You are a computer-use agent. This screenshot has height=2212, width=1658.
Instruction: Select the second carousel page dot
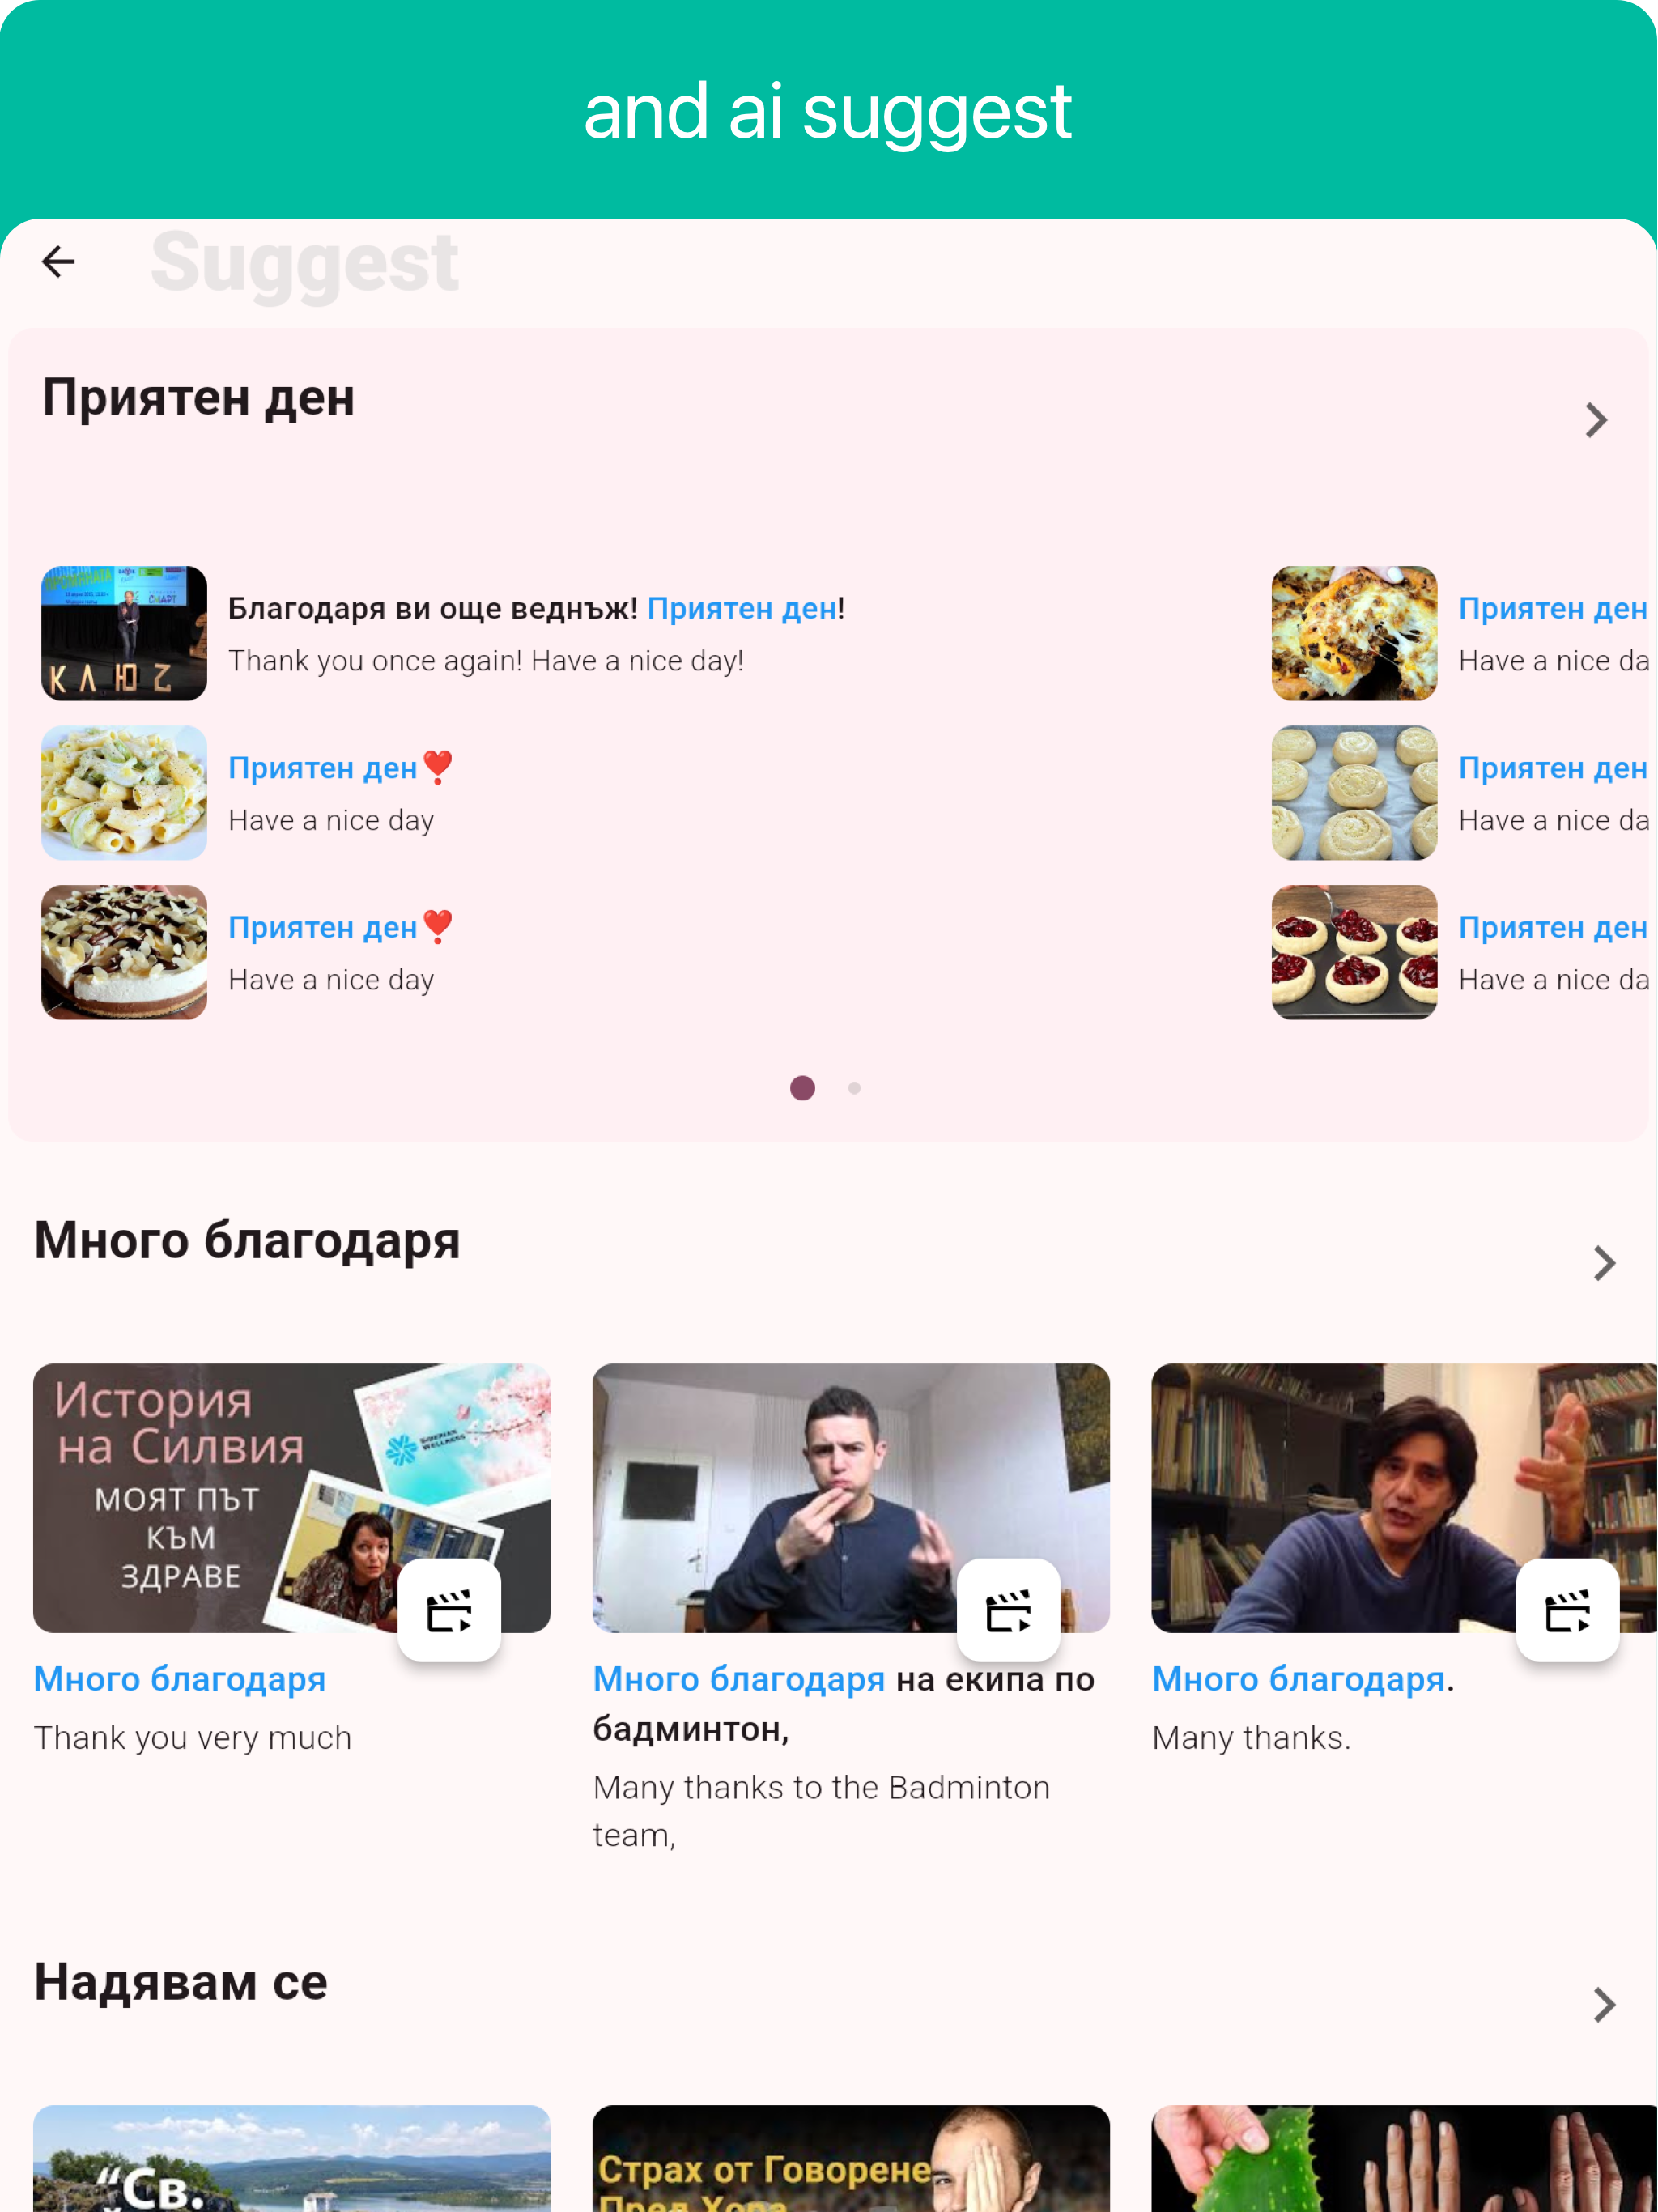pos(854,1088)
